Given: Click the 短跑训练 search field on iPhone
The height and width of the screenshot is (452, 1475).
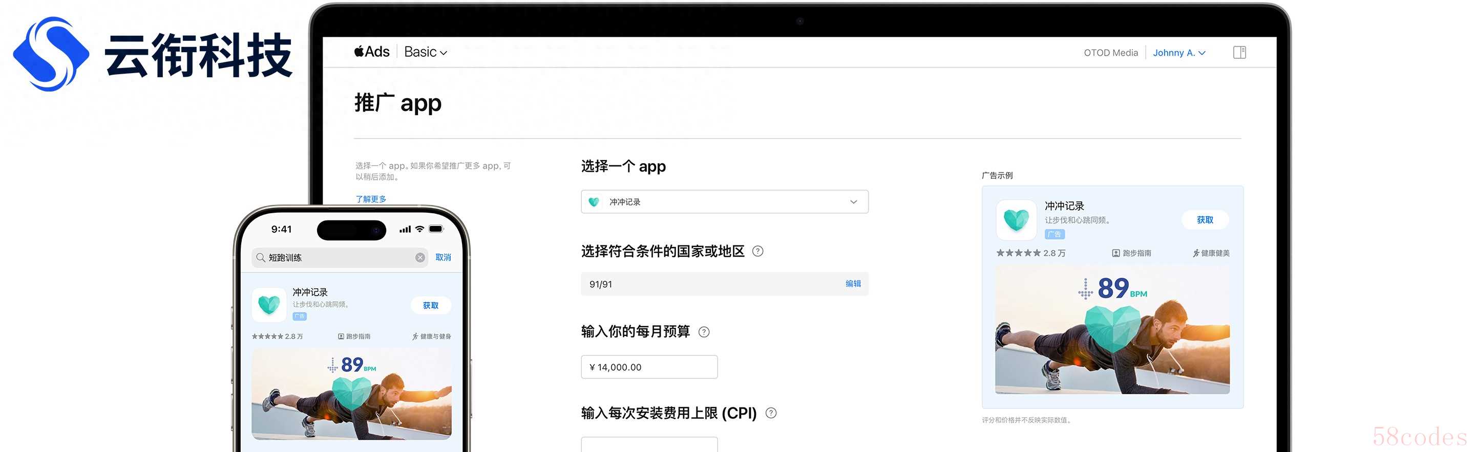Looking at the screenshot, I should [x=341, y=258].
